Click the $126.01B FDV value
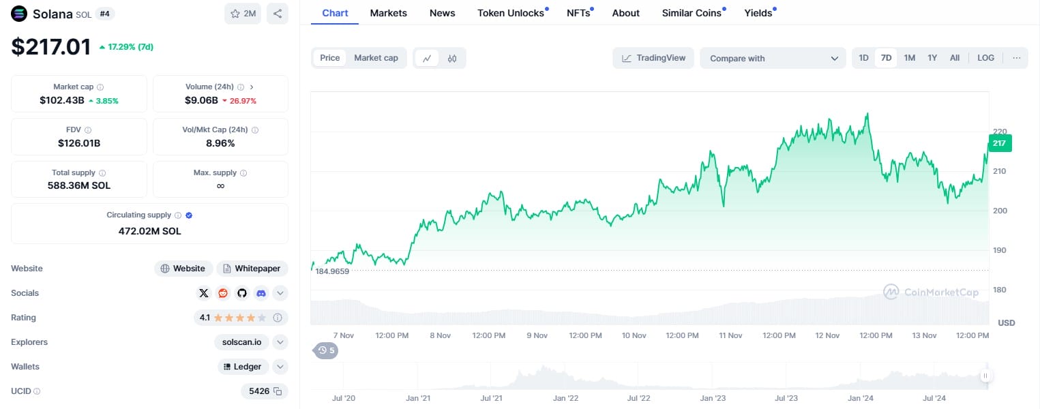Image resolution: width=1040 pixels, height=409 pixels. pos(79,143)
